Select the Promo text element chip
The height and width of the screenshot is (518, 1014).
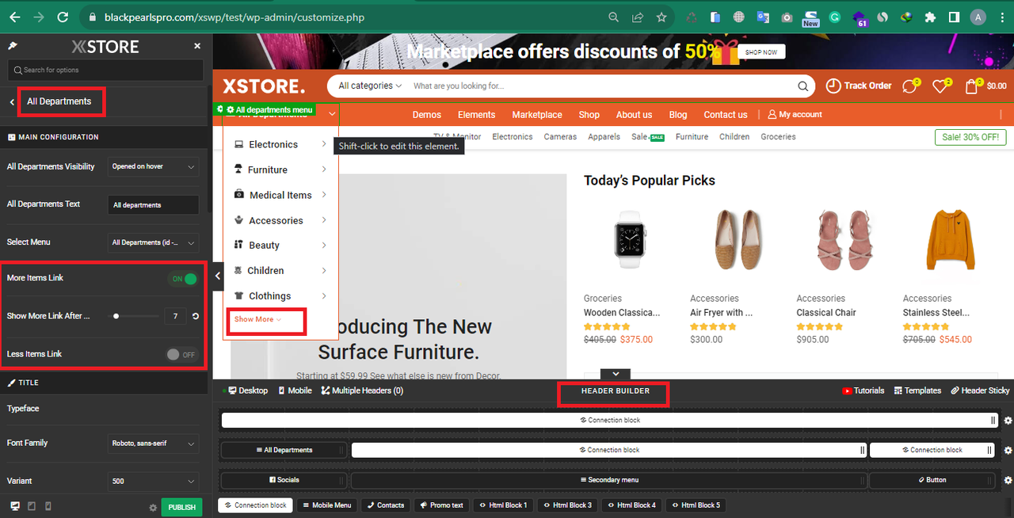[x=441, y=505]
